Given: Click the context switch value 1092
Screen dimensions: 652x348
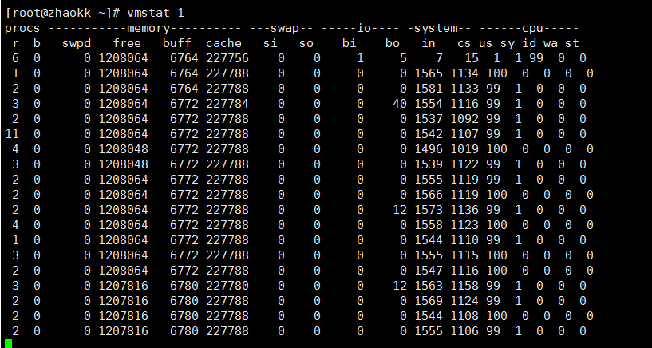Looking at the screenshot, I should tap(464, 119).
